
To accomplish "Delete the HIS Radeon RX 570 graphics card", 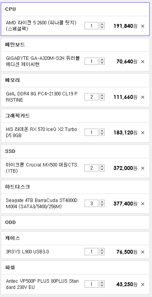I will [143, 132].
